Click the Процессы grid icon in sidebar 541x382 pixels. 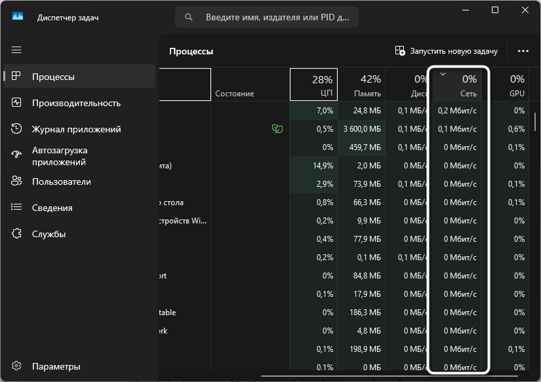16,76
